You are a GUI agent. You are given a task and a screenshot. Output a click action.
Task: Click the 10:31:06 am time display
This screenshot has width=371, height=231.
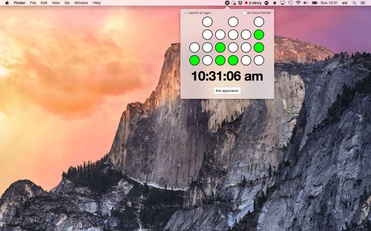click(x=227, y=76)
